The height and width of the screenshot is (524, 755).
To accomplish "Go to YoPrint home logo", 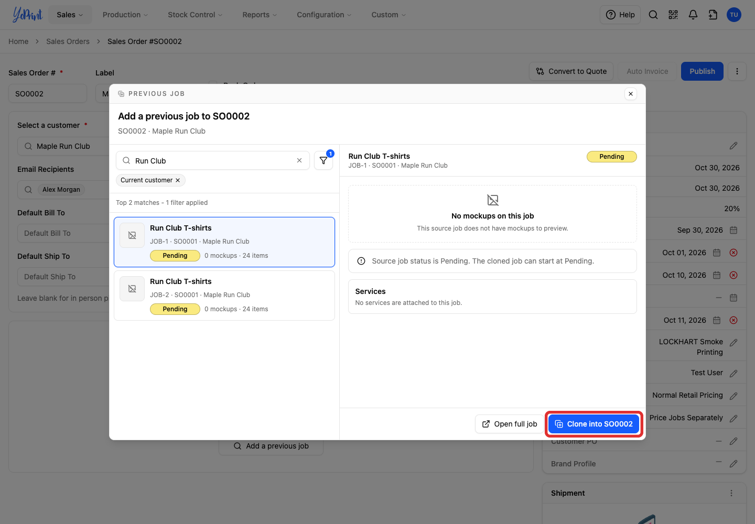I will 27,15.
